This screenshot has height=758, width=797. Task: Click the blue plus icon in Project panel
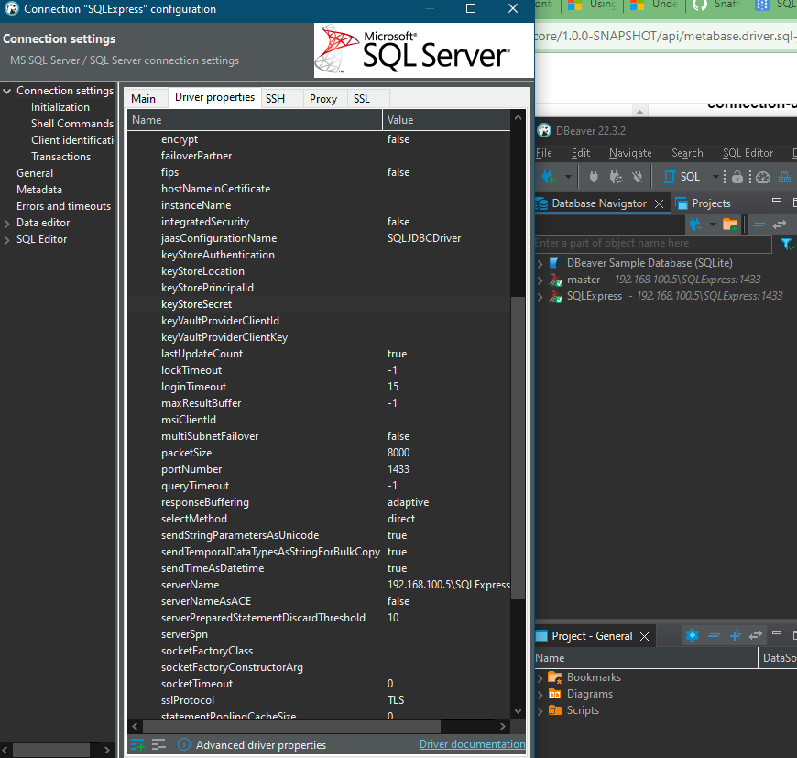click(735, 635)
